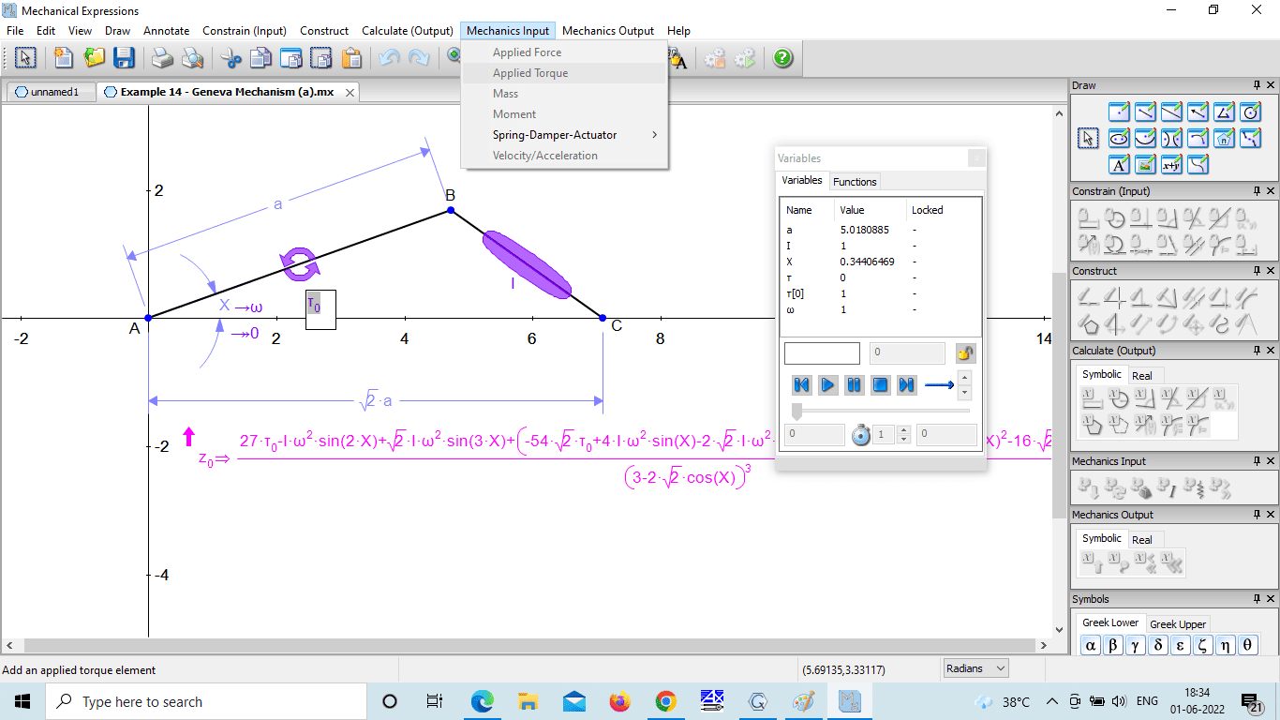
Task: Cut the selection with the scissors icon
Action: (x=231, y=58)
